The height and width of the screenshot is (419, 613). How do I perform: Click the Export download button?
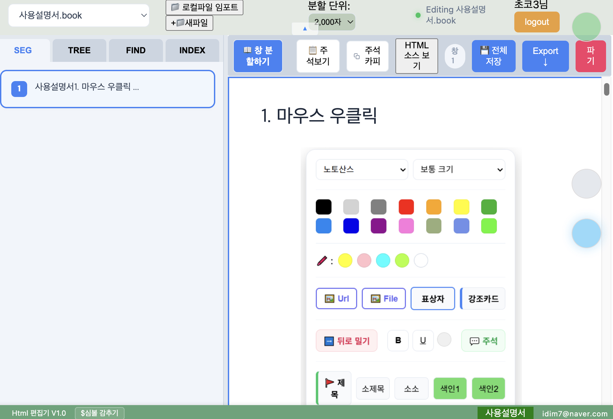(x=545, y=56)
